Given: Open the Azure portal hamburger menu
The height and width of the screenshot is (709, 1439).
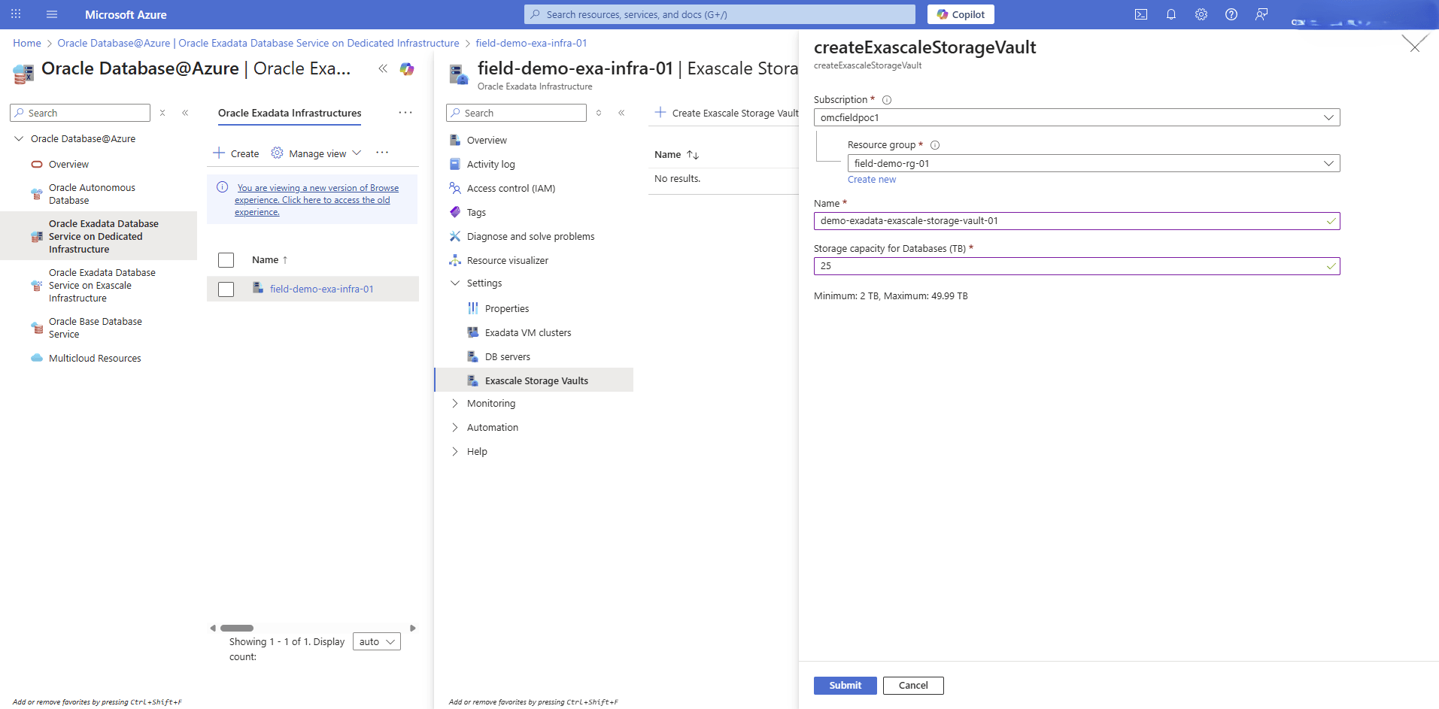Looking at the screenshot, I should pyautogui.click(x=51, y=14).
